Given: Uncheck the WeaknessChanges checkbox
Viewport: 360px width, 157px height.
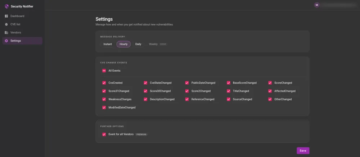Looking at the screenshot, I should tap(104, 99).
